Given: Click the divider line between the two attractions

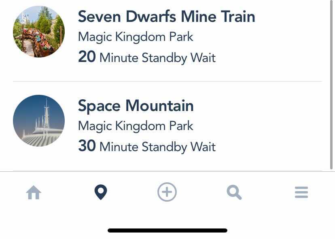Looking at the screenshot, I should [x=167, y=81].
